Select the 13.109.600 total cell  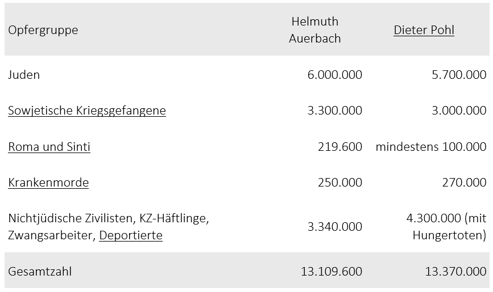click(x=331, y=272)
